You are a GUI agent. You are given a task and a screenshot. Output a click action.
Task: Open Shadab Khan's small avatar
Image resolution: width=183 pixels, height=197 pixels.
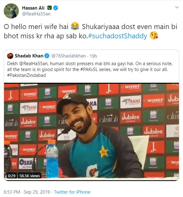(x=10, y=56)
